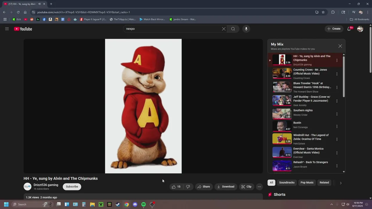Open options for Jeff Buckley - Grace entry
The width and height of the screenshot is (372, 209).
coord(337,101)
